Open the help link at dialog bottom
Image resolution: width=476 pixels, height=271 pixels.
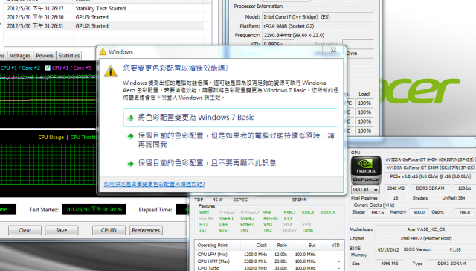click(x=154, y=184)
